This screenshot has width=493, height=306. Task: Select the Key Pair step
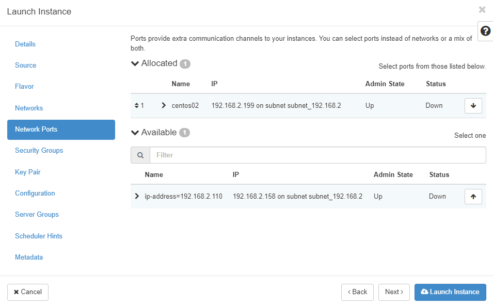[28, 172]
